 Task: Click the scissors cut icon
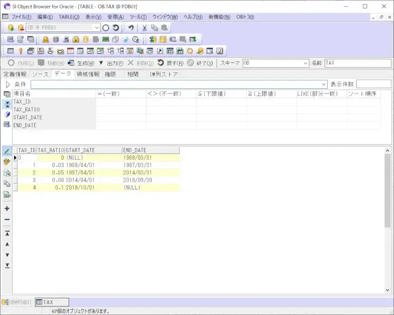(x=144, y=27)
